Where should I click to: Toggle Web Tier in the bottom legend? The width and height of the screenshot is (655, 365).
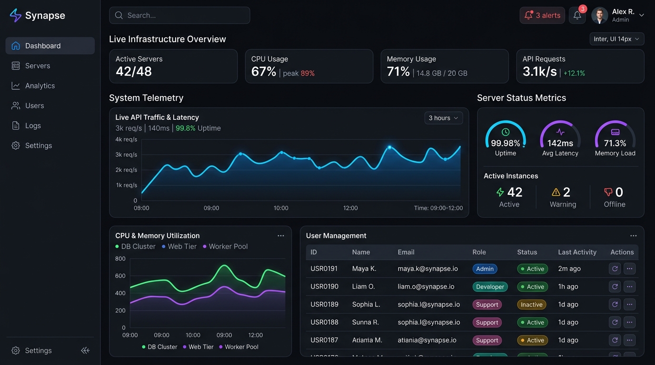coord(198,347)
